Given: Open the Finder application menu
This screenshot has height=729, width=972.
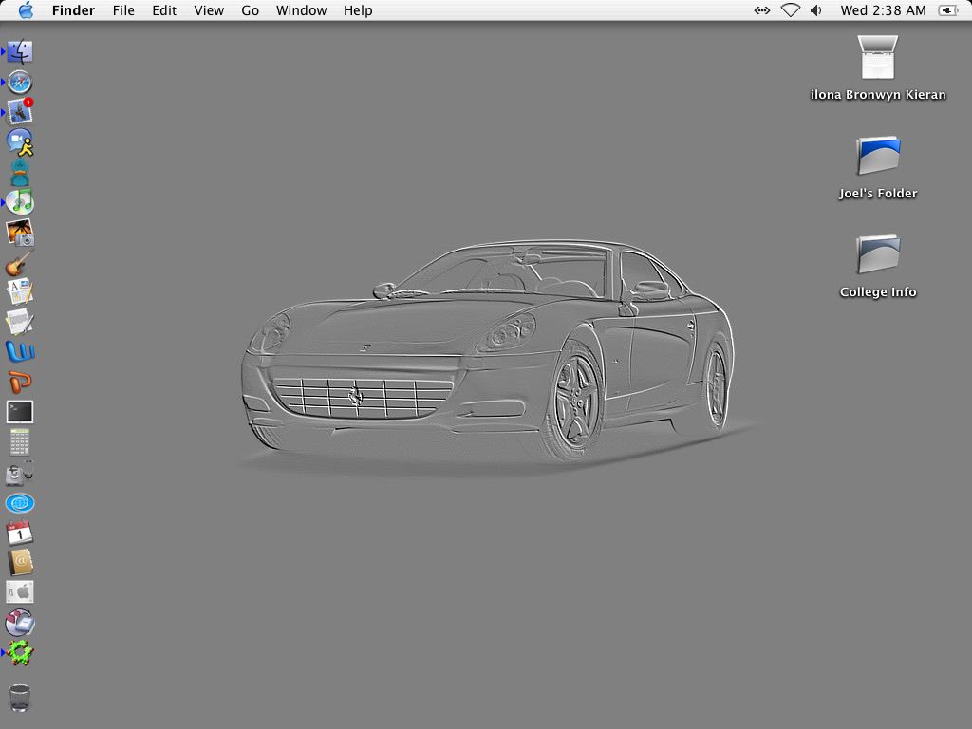Looking at the screenshot, I should [x=73, y=10].
